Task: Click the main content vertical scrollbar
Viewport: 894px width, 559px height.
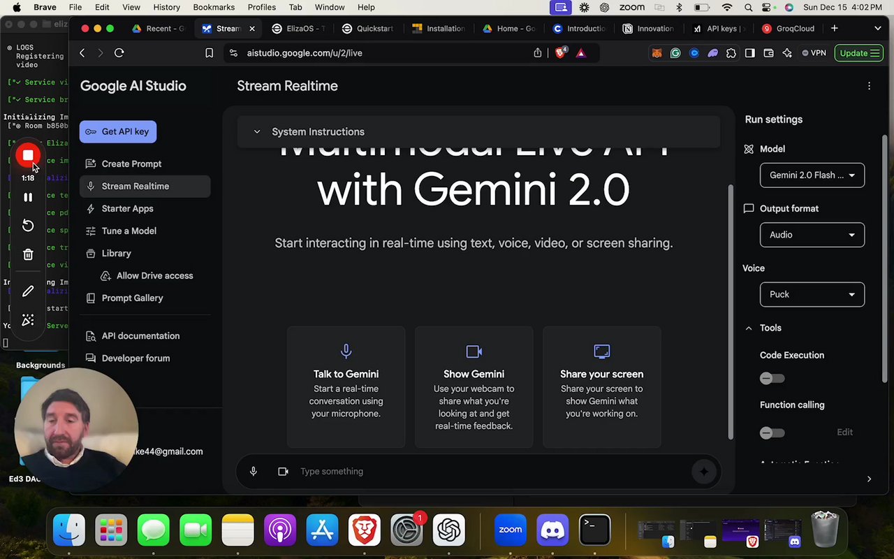Action: pyautogui.click(x=731, y=311)
